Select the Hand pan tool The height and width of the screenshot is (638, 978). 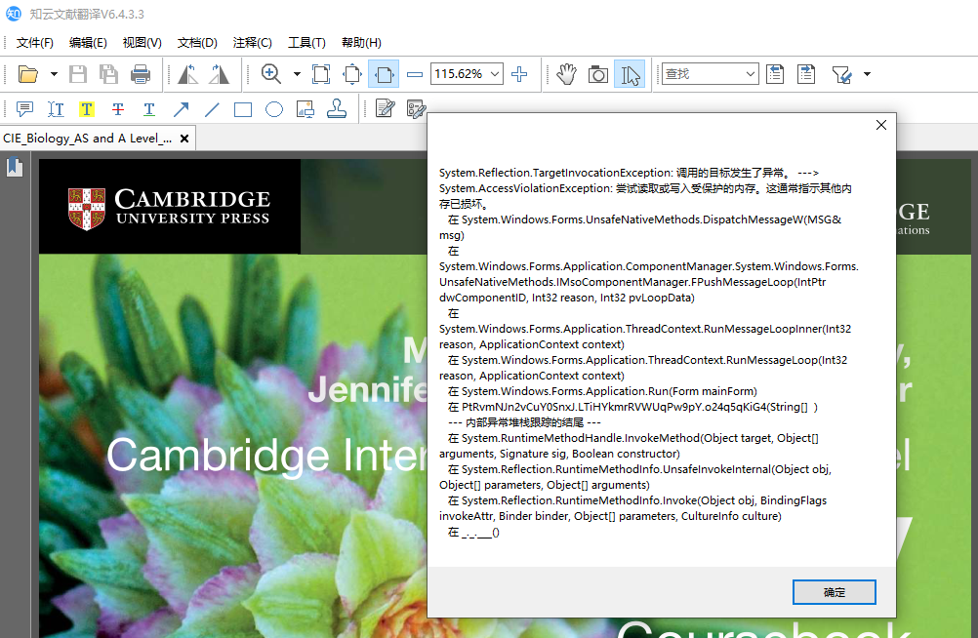pos(566,74)
